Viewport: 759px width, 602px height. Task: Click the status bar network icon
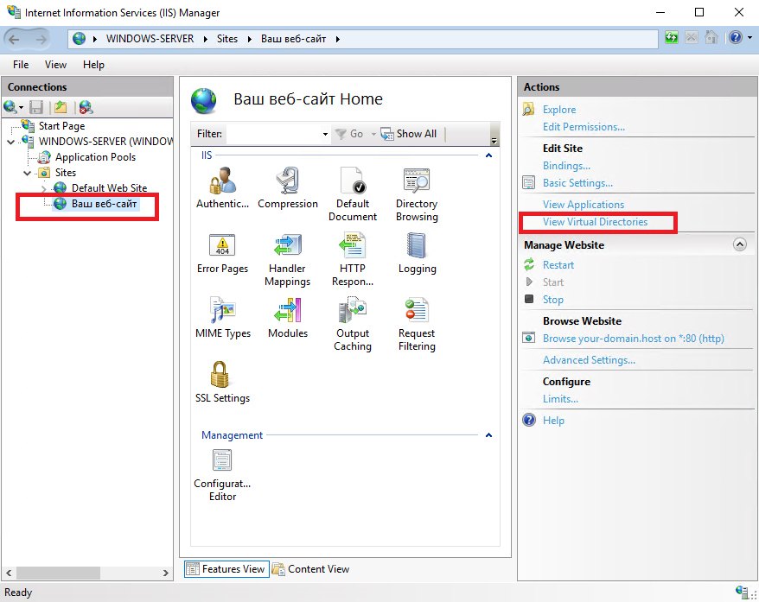pyautogui.click(x=741, y=591)
